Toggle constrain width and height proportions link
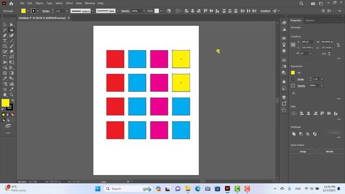 [x=338, y=45]
